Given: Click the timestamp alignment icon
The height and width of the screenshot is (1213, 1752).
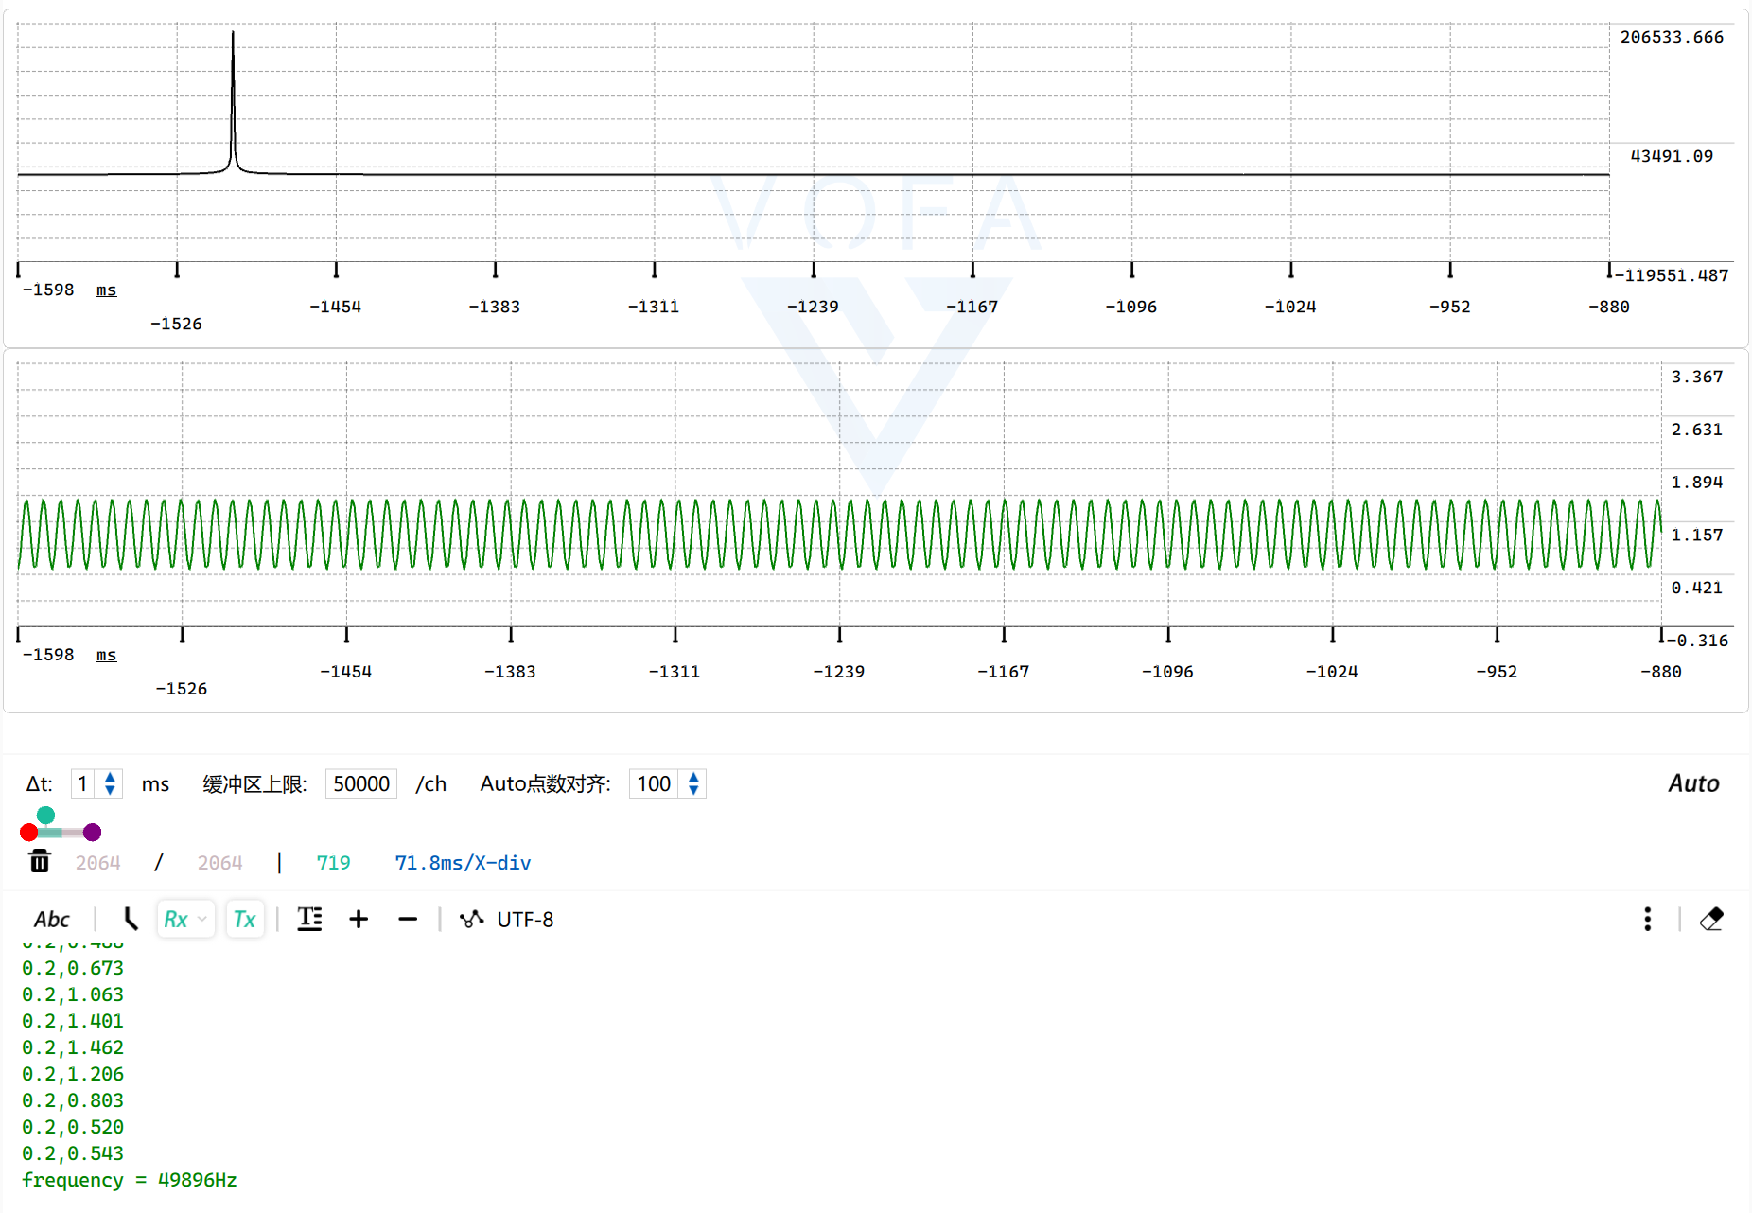Looking at the screenshot, I should [x=309, y=919].
